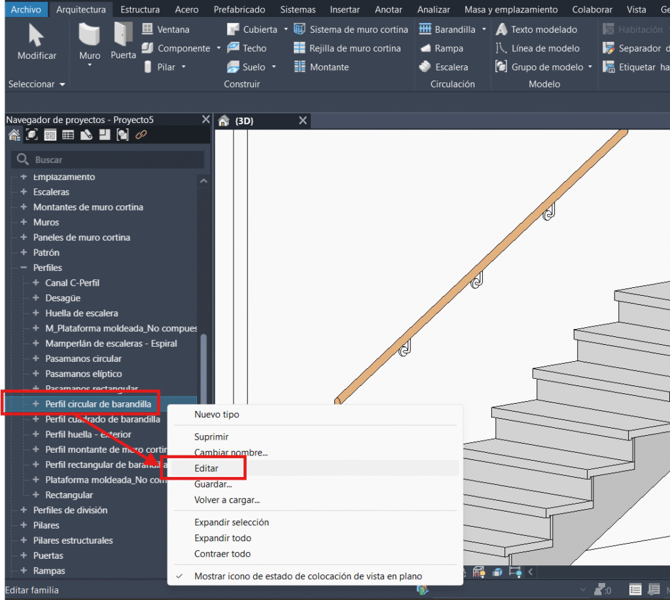Expand the Escaleras tree node
Screen dimensions: 670x600
point(24,192)
